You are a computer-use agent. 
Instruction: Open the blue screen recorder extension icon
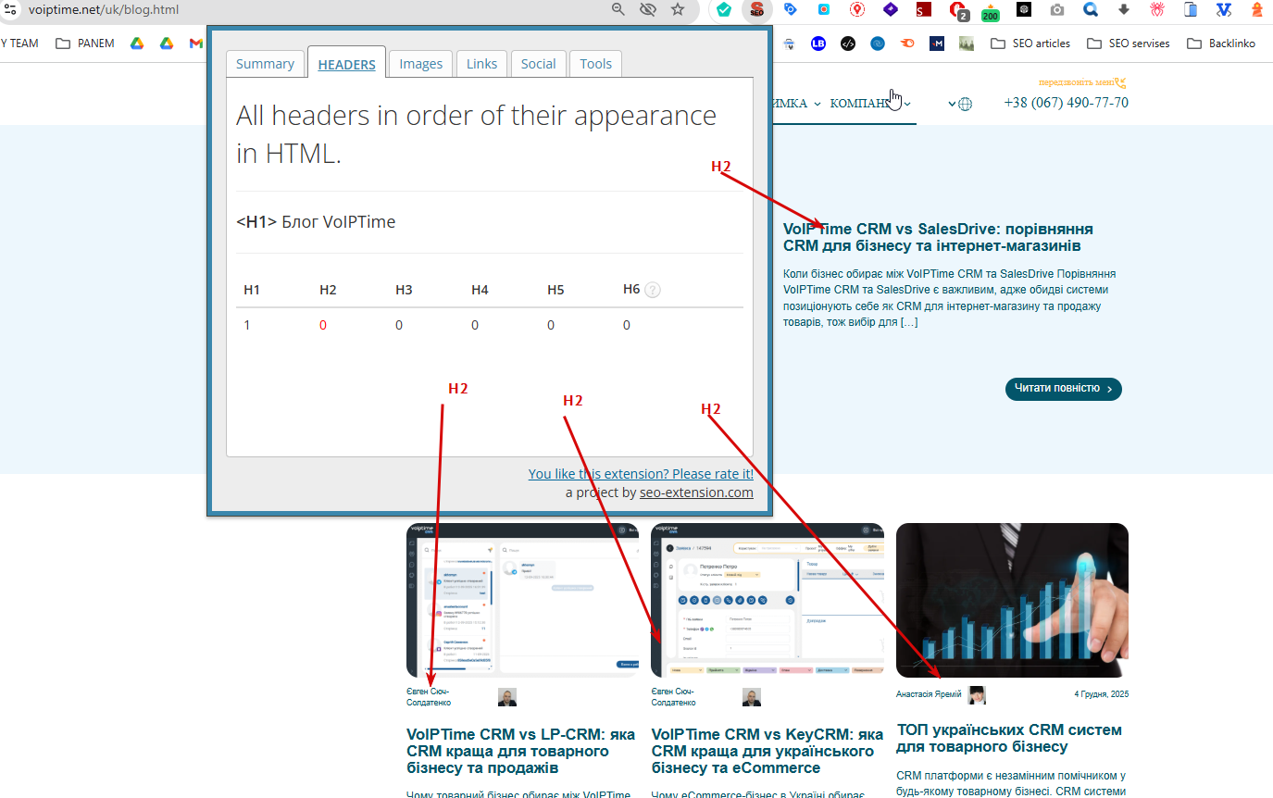(823, 9)
